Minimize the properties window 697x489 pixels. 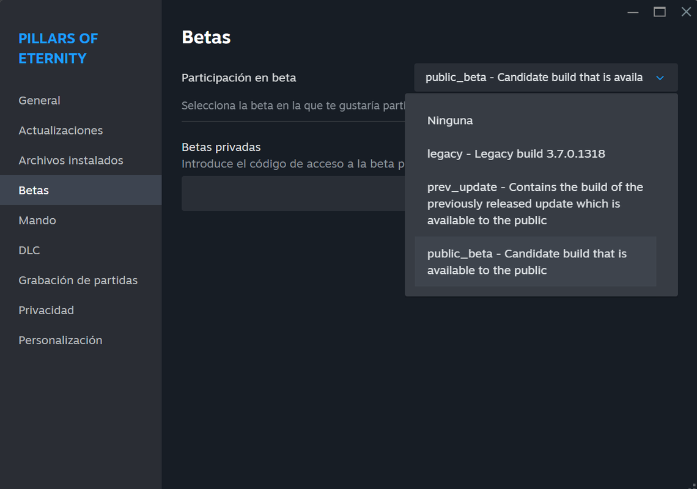click(633, 12)
